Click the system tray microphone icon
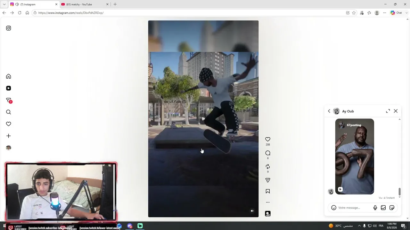The width and height of the screenshot is (410, 230). [365, 226]
